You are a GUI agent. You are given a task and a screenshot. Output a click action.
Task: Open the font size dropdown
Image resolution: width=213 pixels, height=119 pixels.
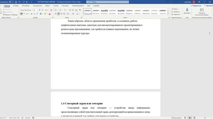pyautogui.click(x=37, y=10)
